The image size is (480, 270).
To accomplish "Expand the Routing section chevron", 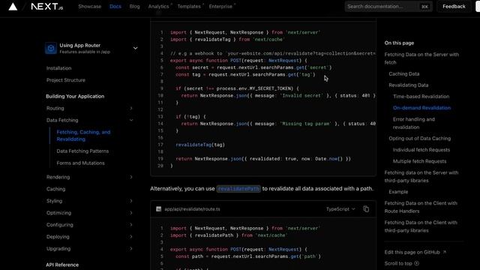I will coord(131,108).
